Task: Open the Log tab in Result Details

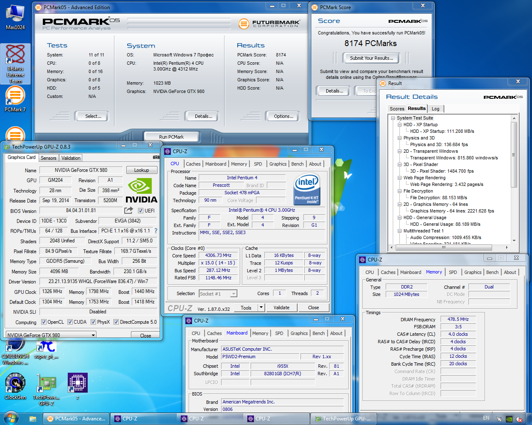Action: tap(436, 109)
